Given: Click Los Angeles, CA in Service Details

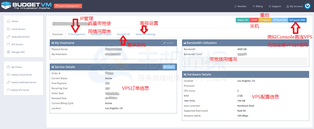Looking at the screenshot, I should point(114,109).
